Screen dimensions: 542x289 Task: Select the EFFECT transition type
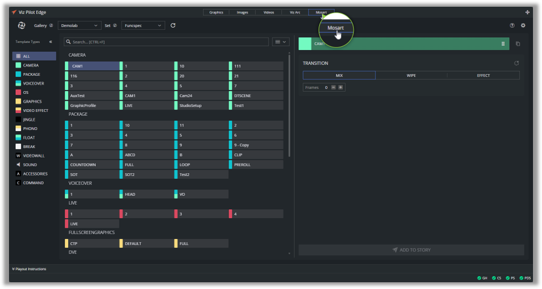(483, 75)
